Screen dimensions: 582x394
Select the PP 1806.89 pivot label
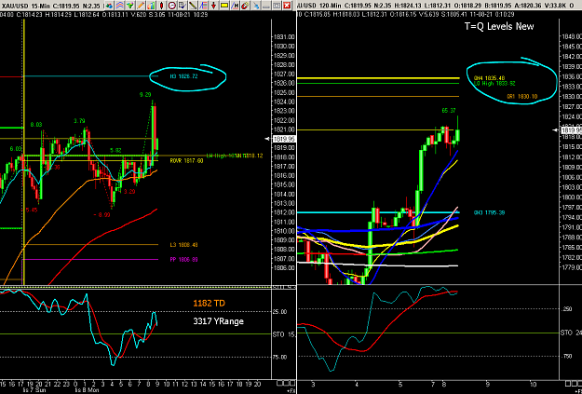point(184,260)
